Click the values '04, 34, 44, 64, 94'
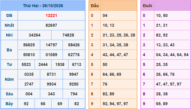This screenshot has width=191, height=109. [172, 55]
